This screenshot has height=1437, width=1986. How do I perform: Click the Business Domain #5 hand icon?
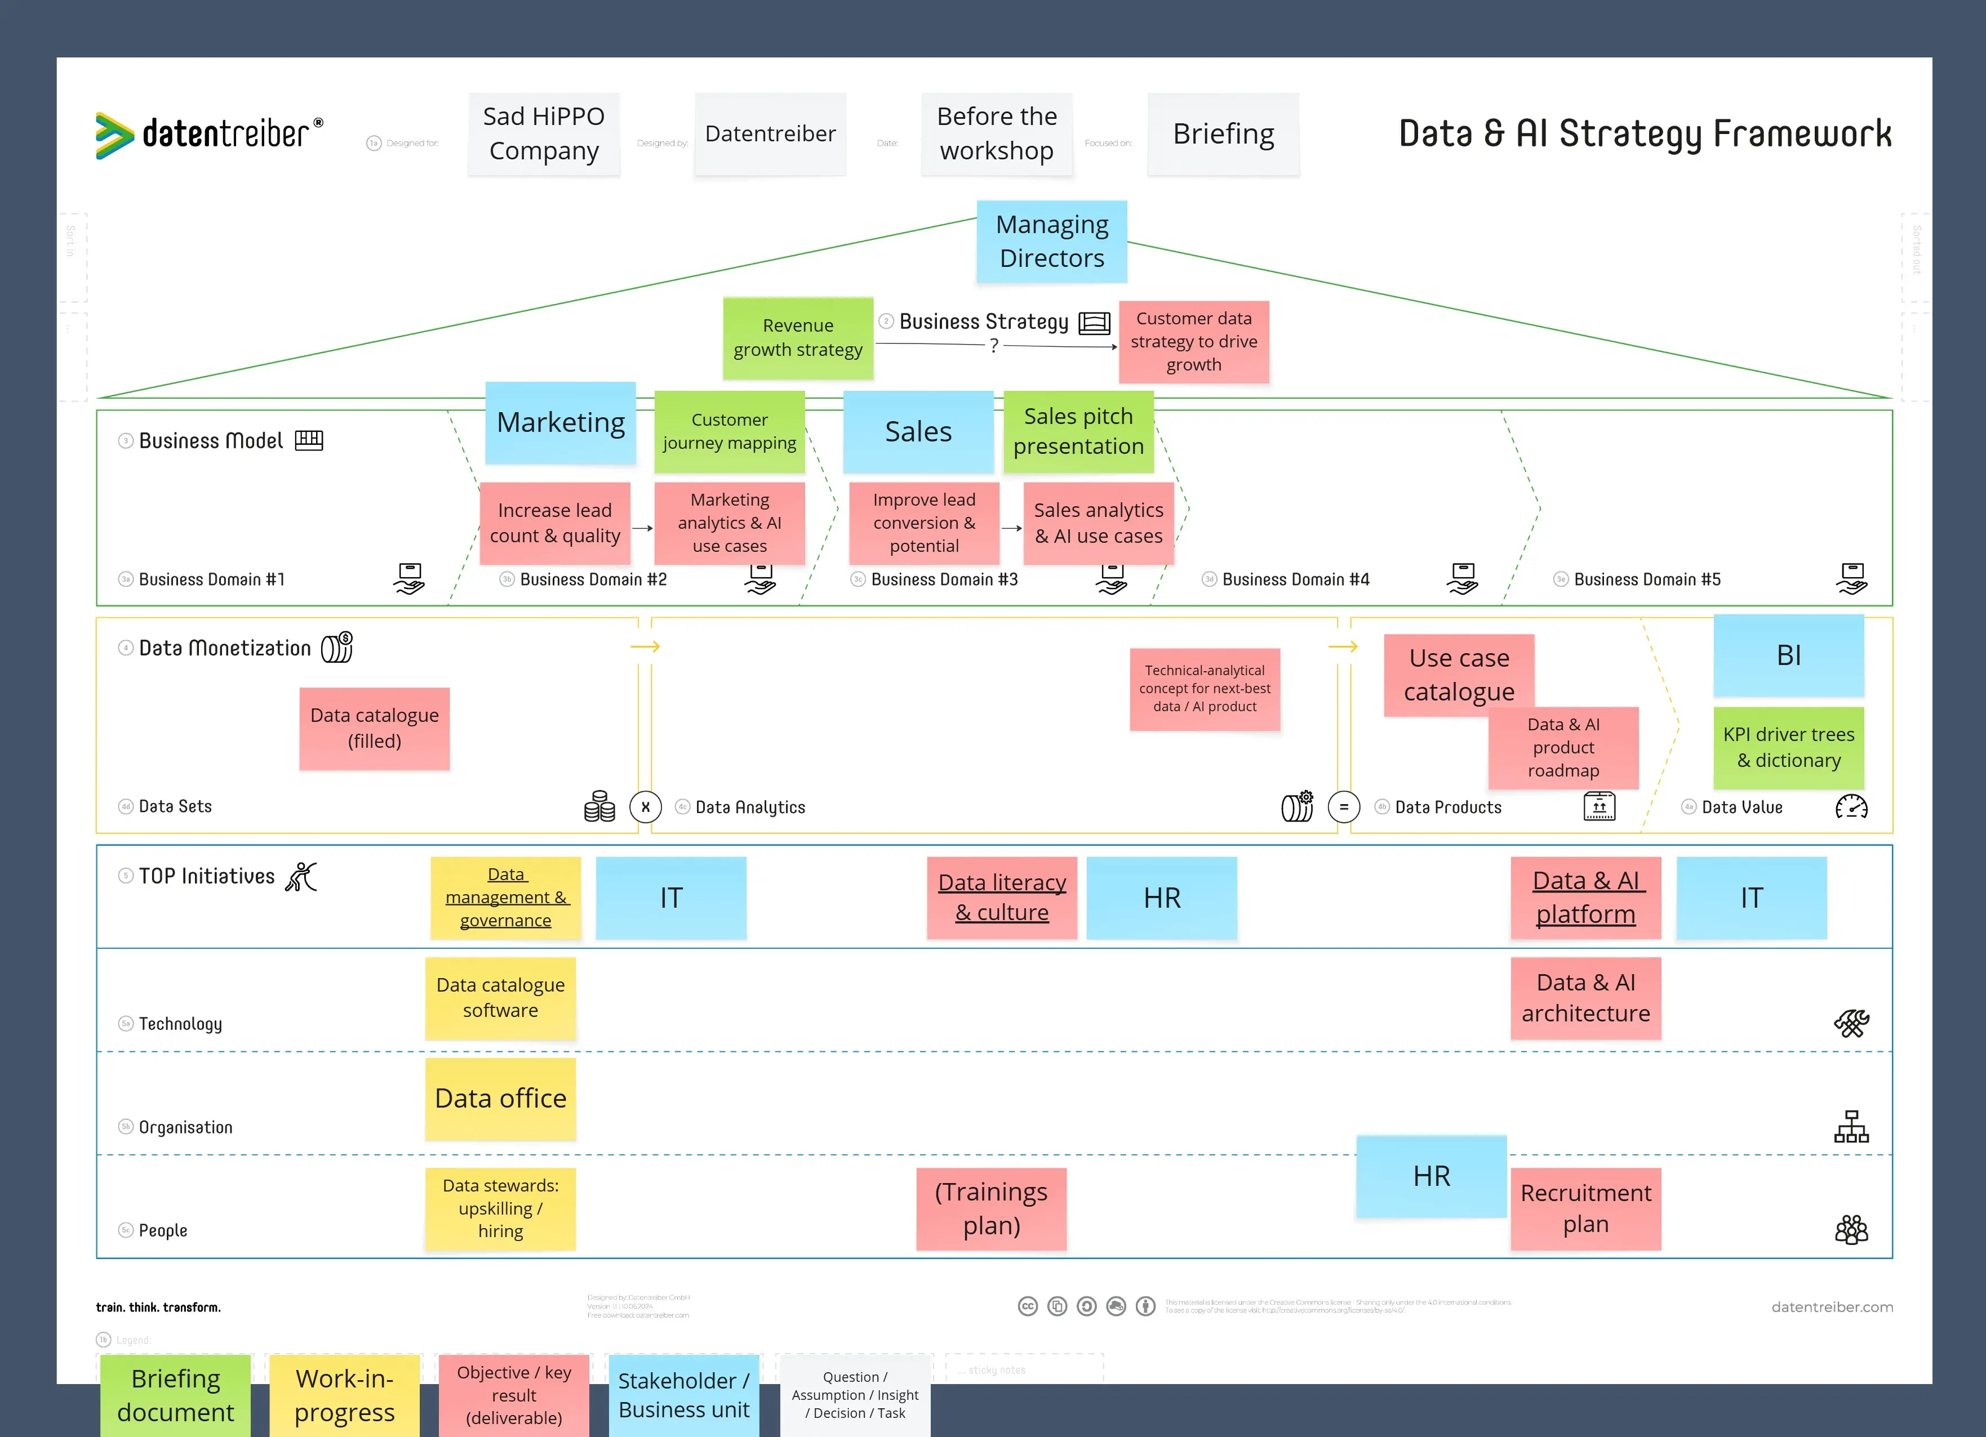(1851, 578)
